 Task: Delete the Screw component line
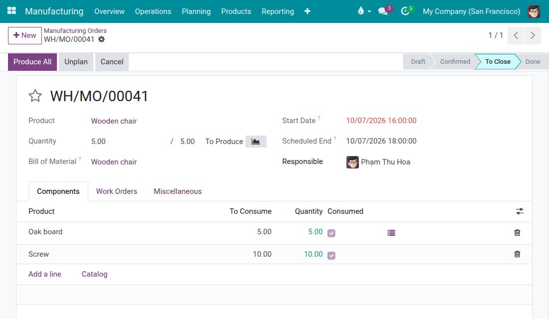pos(517,254)
